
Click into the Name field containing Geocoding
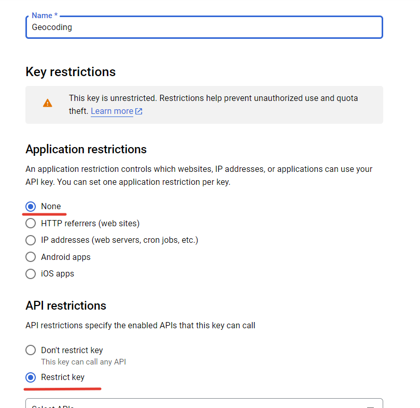204,27
